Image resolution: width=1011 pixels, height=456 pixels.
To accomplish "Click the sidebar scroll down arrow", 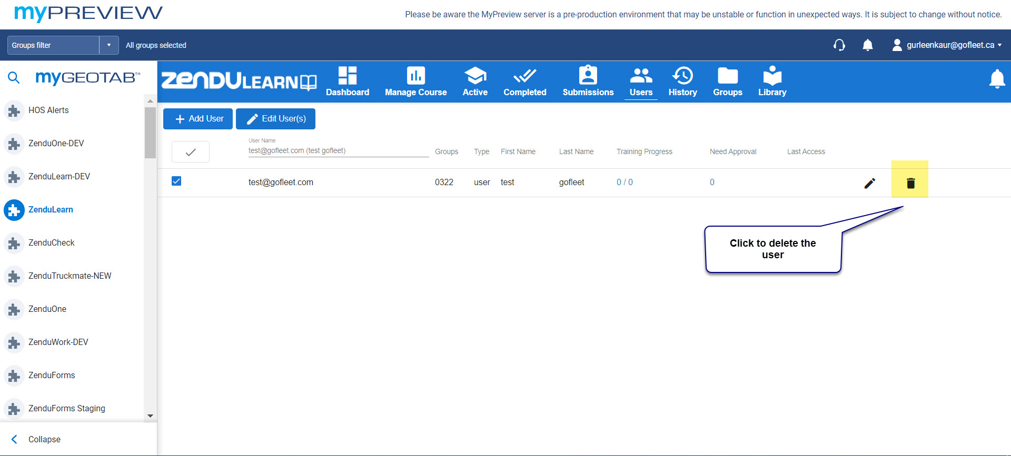I will point(150,416).
